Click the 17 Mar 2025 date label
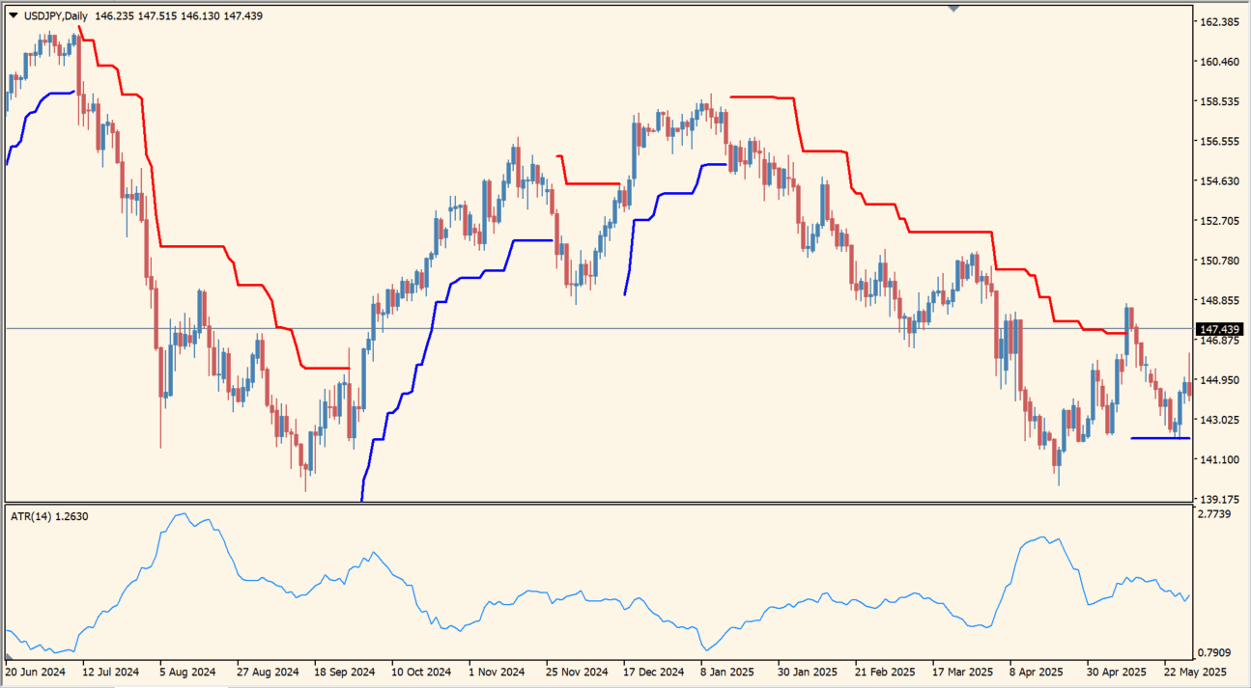 963,672
